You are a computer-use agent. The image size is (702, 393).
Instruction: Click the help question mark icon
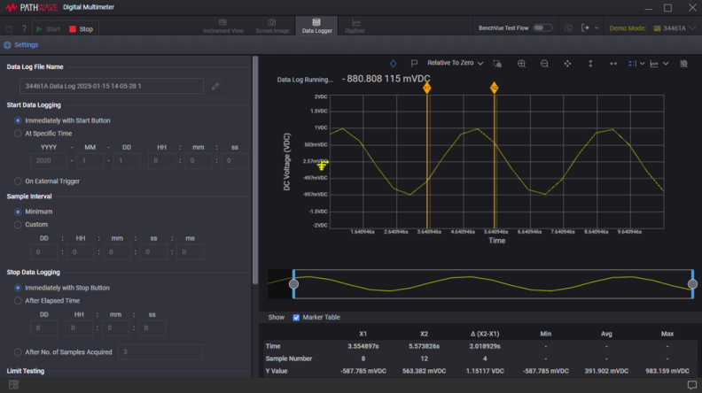24,29
